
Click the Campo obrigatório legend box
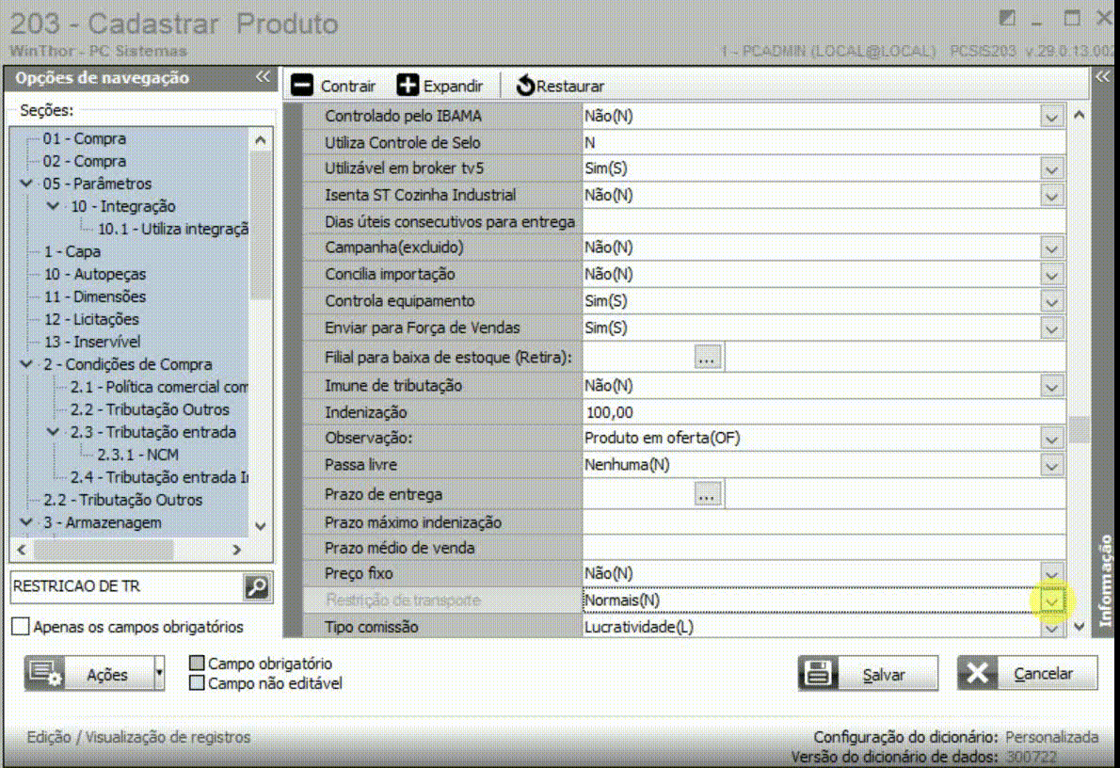tap(197, 663)
